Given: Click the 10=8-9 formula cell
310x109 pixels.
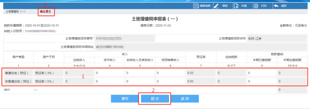Looking at the screenshot, I should point(292,66).
